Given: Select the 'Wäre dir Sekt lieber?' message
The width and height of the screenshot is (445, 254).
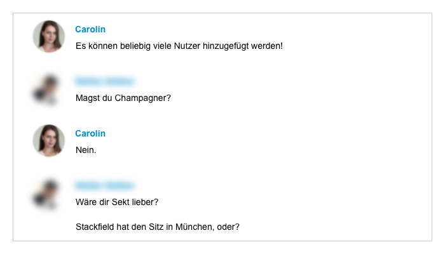Looking at the screenshot, I should pos(117,202).
